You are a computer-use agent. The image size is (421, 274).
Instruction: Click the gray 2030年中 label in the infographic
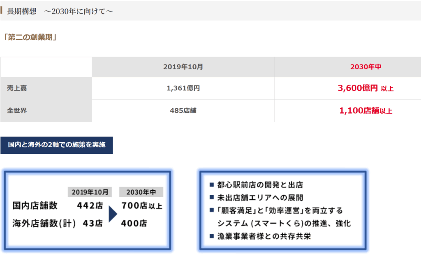141,192
